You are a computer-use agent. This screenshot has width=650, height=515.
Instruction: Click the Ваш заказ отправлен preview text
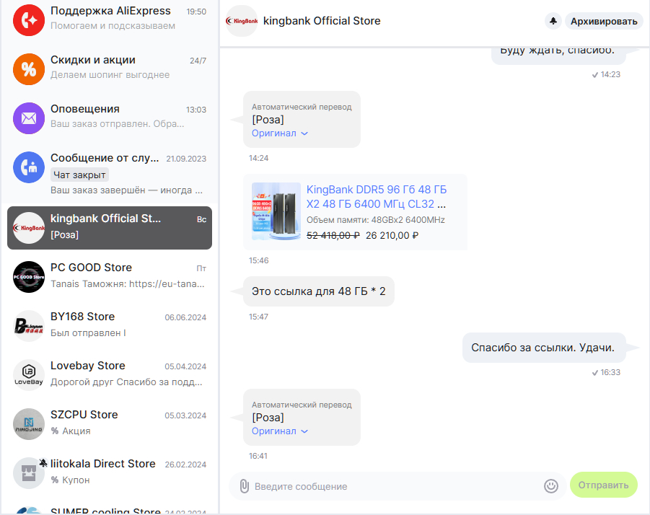click(x=118, y=124)
